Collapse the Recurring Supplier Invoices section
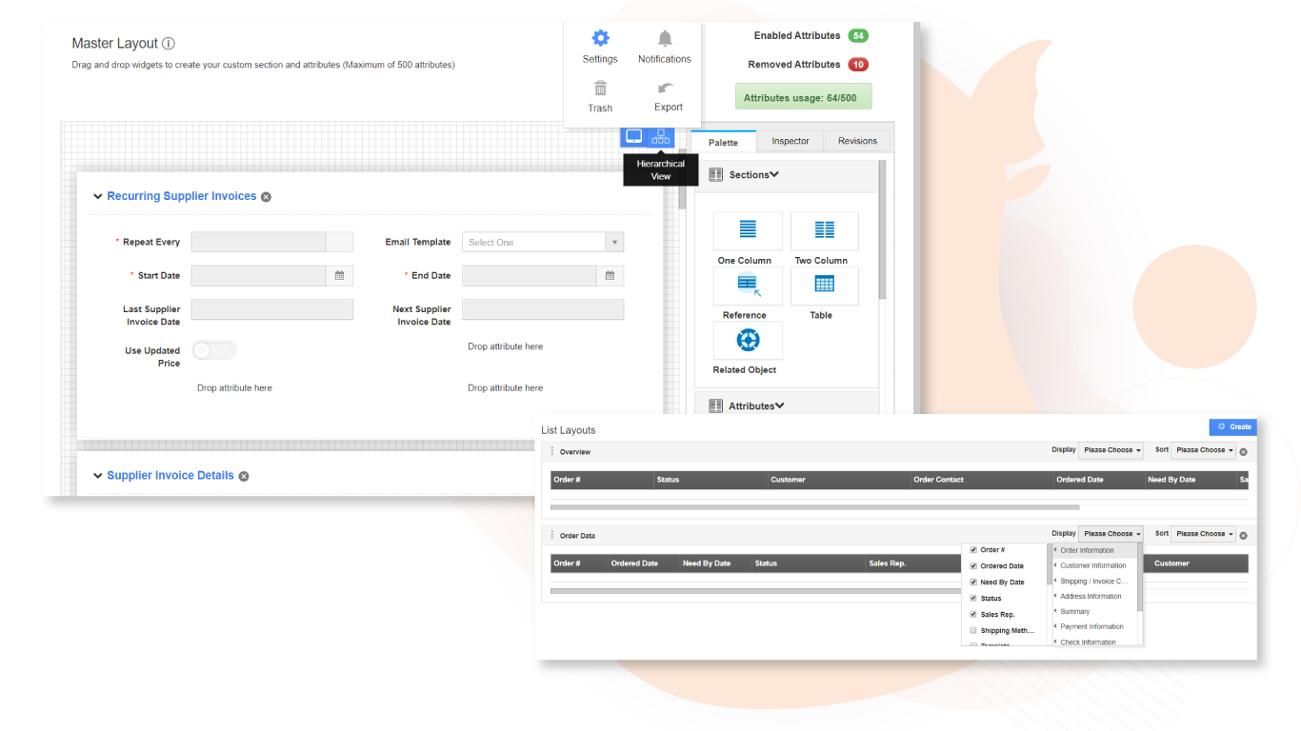Image resolution: width=1301 pixels, height=731 pixels. pos(97,197)
